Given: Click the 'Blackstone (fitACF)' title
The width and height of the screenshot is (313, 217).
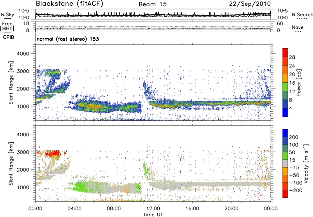Looking at the screenshot, I should [70, 4].
